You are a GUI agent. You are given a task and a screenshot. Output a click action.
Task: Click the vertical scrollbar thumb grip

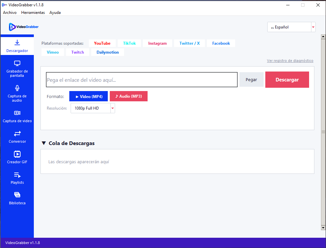pyautogui.click(x=323, y=132)
